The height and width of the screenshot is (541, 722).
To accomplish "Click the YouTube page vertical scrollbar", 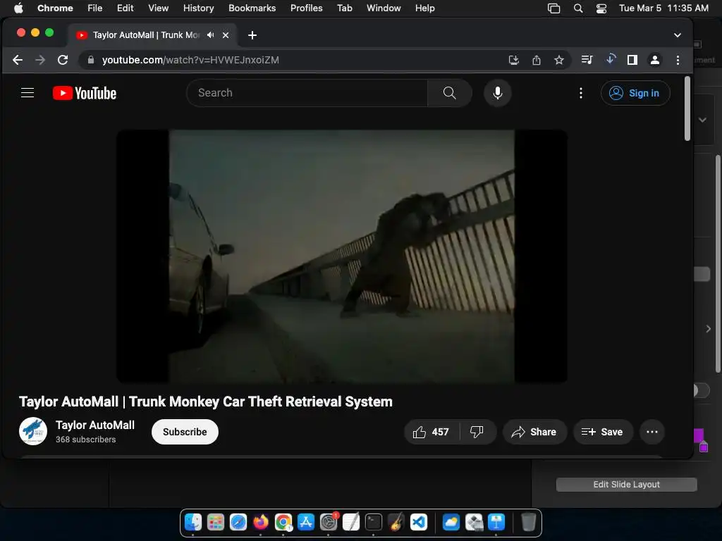I will coord(687,108).
